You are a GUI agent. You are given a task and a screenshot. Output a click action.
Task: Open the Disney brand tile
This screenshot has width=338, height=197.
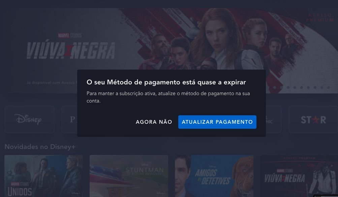pyautogui.click(x=30, y=120)
